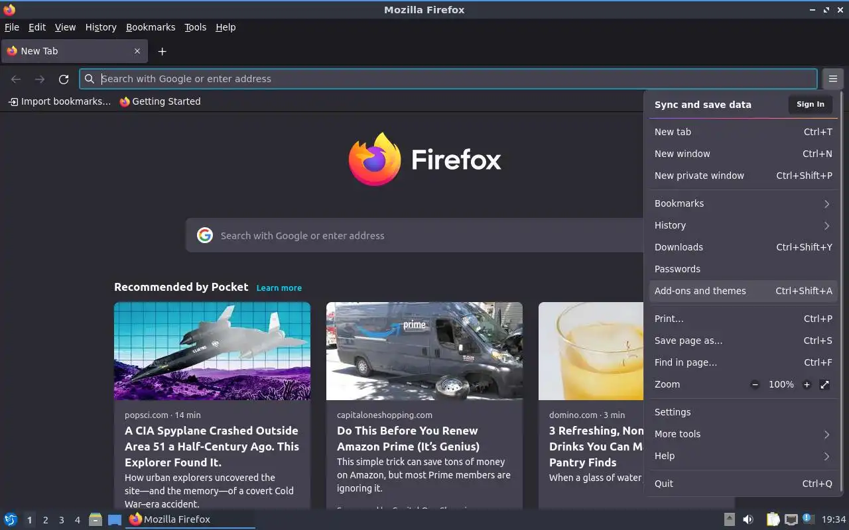The image size is (849, 530).
Task: Click the forward navigation arrow
Action: (40, 79)
